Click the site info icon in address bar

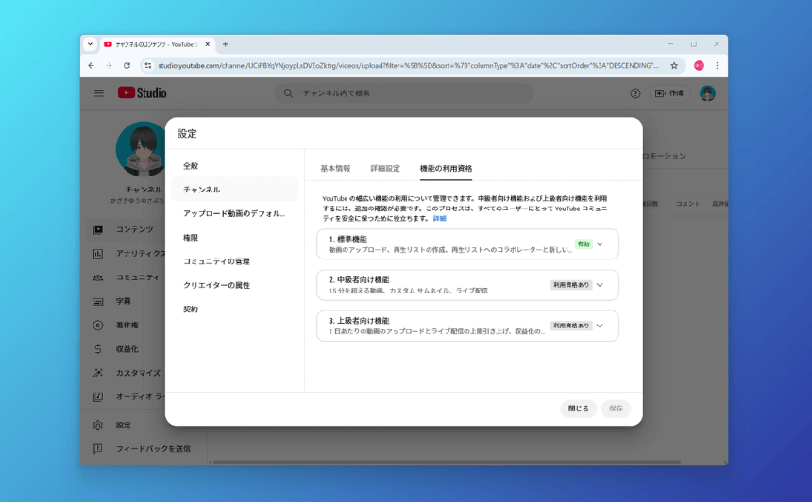pos(148,66)
